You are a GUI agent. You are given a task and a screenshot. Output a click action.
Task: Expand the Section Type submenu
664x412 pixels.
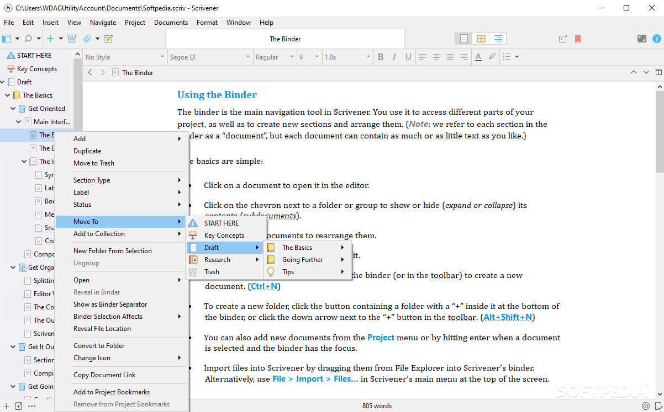[x=122, y=180]
